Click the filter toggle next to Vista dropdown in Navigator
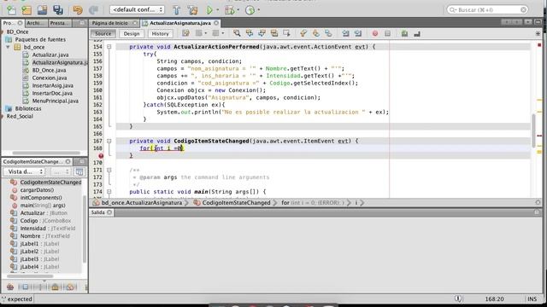 (x=79, y=171)
